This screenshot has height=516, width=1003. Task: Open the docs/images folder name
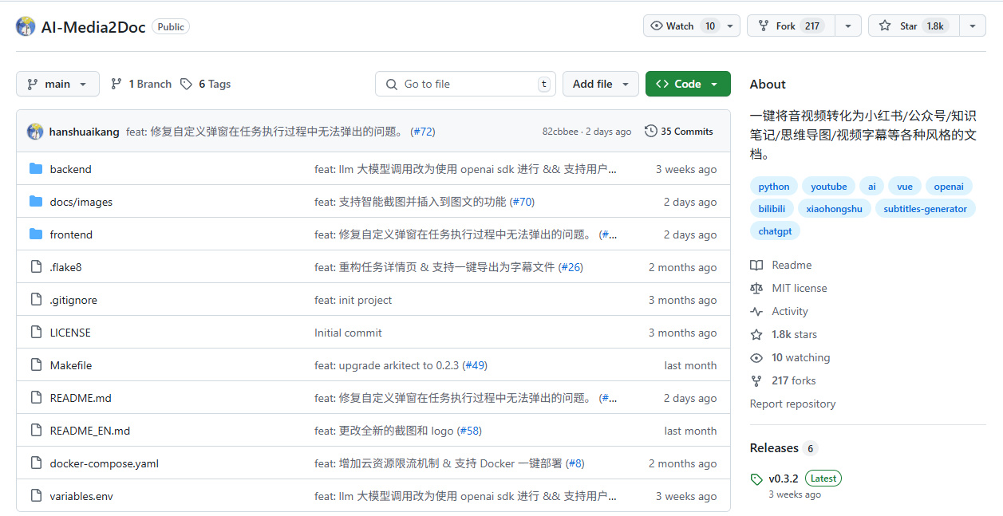81,202
